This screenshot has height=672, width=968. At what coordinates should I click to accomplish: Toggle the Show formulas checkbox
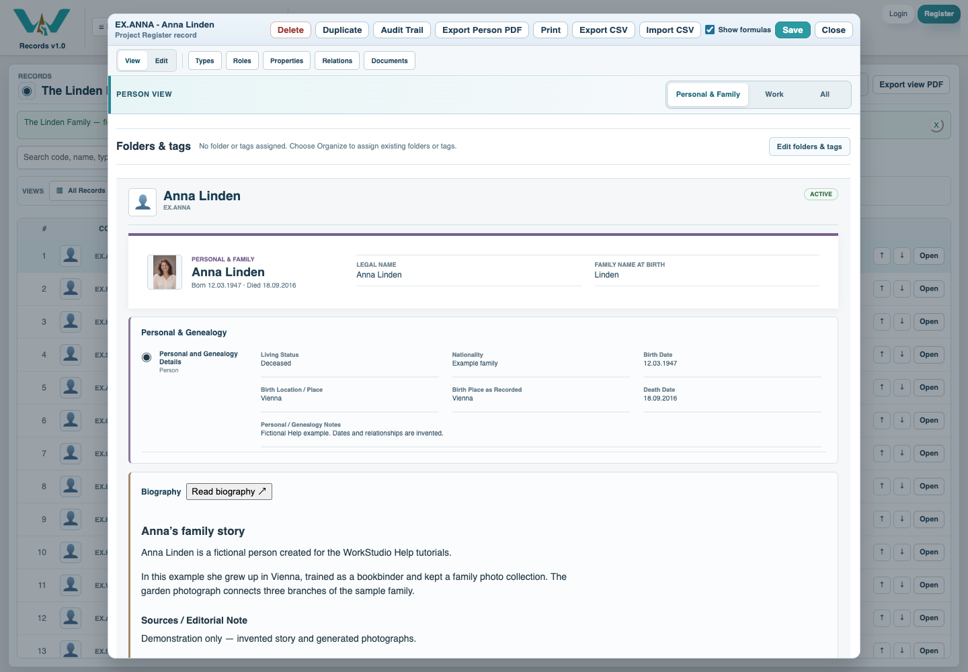point(710,30)
